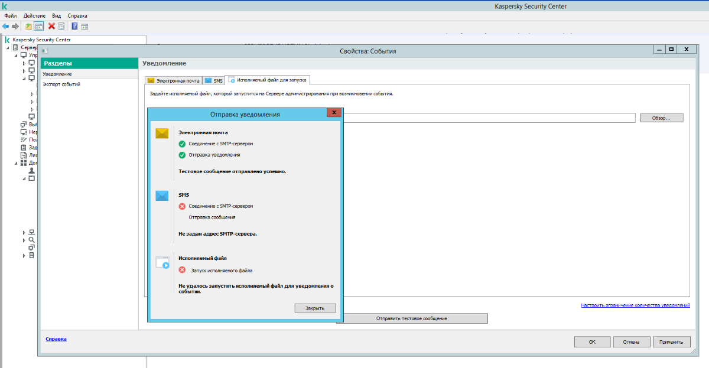709x368 pixels.
Task: Select the Kaspersky Security Center root node icon
Action: point(8,40)
